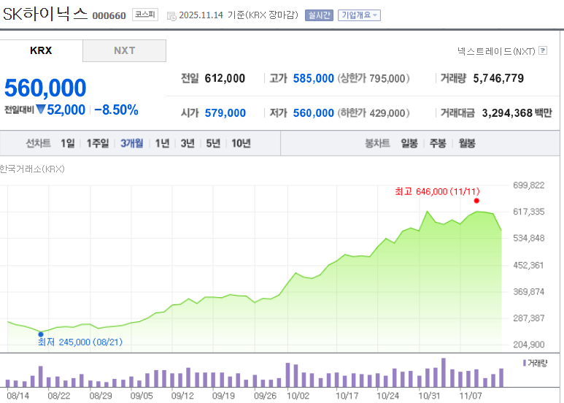Image resolution: width=564 pixels, height=403 pixels.
Task: Switch to the NXT tab
Action: (x=125, y=50)
